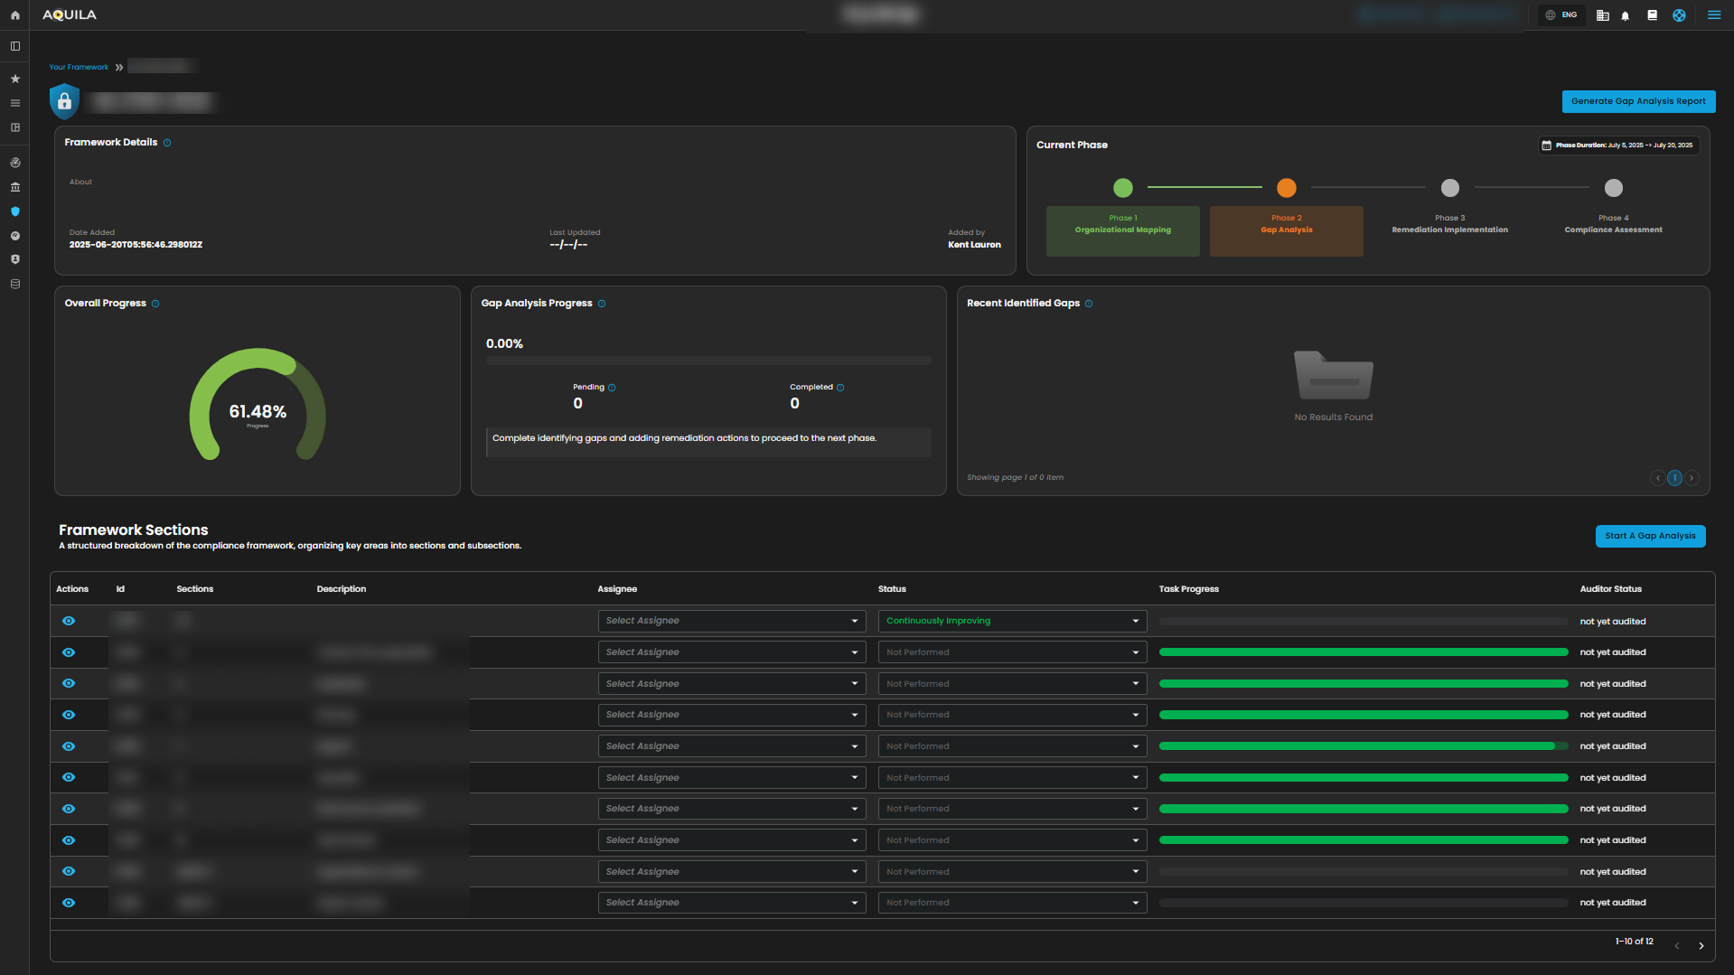The width and height of the screenshot is (1734, 975).
Task: Click the blue lifebuoy support icon
Action: pyautogui.click(x=1679, y=15)
